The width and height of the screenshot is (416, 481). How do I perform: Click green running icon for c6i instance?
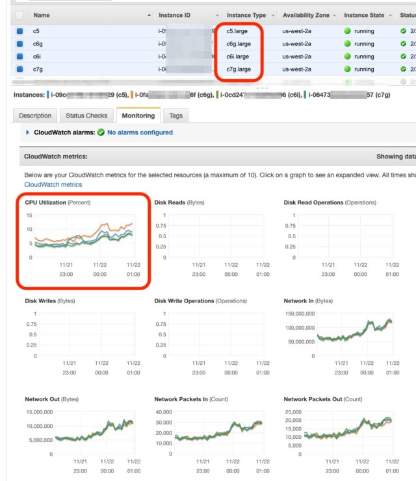pyautogui.click(x=347, y=56)
